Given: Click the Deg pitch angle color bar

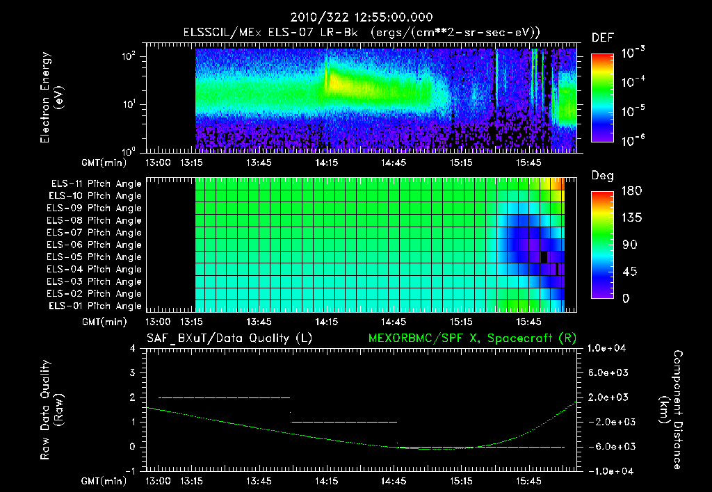Looking at the screenshot, I should [602, 245].
